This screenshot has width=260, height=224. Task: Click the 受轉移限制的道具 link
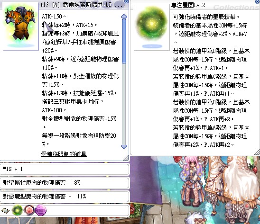coord(64,154)
